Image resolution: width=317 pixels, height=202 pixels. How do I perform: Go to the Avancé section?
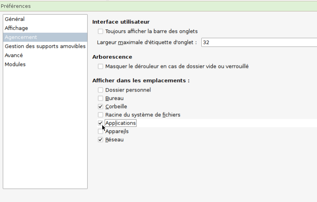(45, 55)
